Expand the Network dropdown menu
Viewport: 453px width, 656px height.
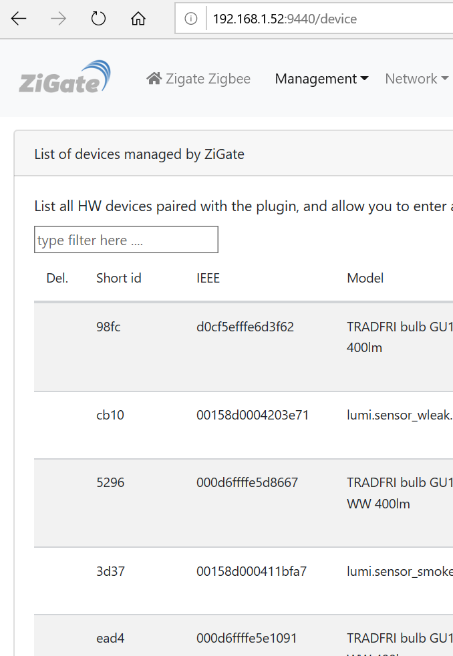417,79
